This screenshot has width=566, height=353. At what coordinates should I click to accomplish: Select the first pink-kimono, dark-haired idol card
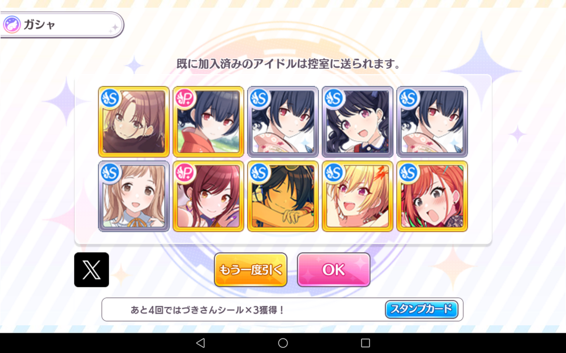pyautogui.click(x=283, y=121)
